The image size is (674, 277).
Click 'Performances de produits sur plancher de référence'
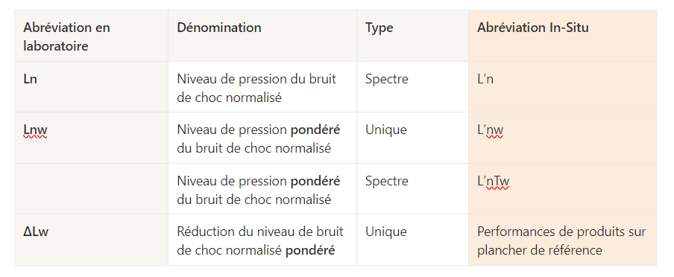click(x=562, y=240)
